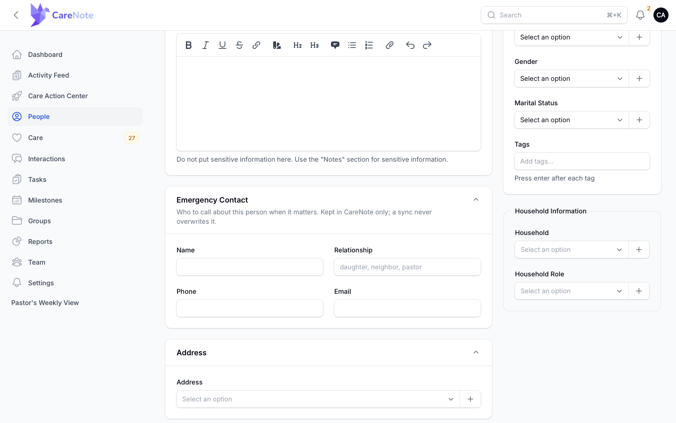Open the Household dropdown

tap(571, 250)
